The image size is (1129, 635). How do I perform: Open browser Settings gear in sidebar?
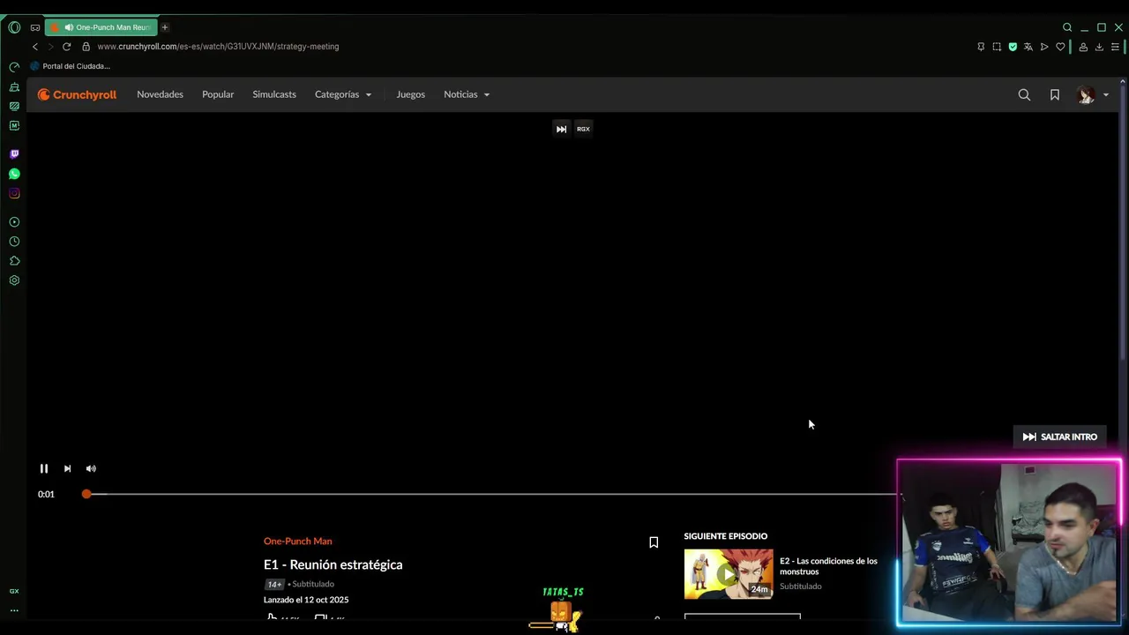(x=14, y=280)
